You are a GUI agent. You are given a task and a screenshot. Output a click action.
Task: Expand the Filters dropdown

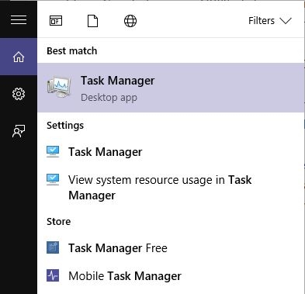point(270,21)
